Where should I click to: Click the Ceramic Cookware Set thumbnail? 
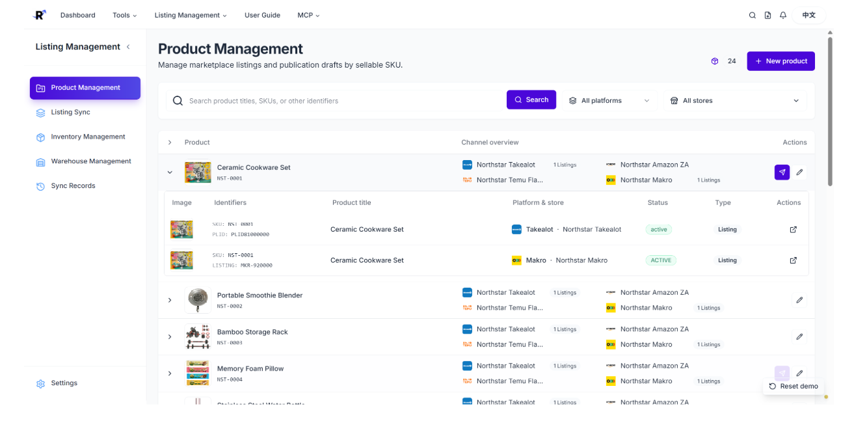pyautogui.click(x=198, y=172)
